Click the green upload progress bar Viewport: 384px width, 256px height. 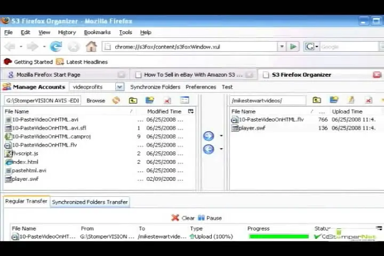[279, 236]
